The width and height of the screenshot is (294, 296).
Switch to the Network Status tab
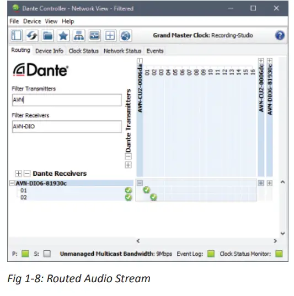(x=122, y=51)
